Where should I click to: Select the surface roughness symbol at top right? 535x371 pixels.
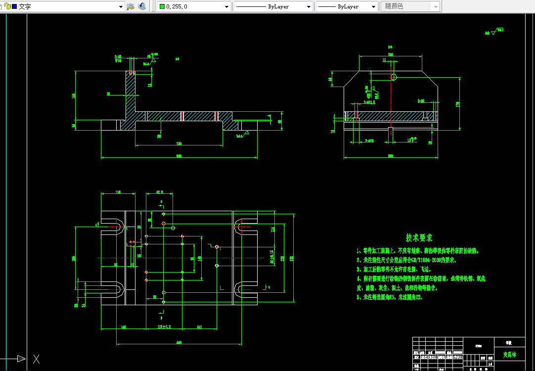(494, 31)
